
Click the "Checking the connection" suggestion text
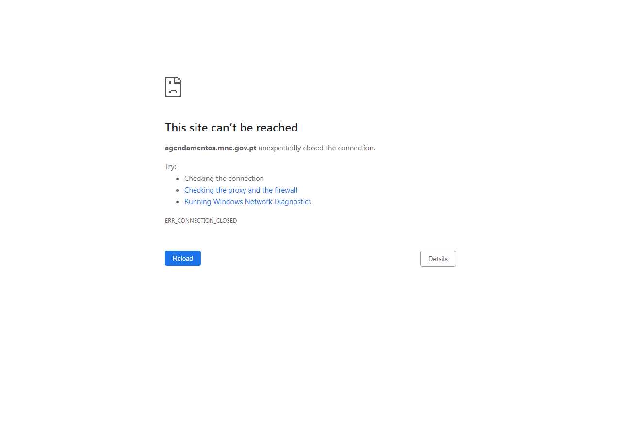[224, 179]
